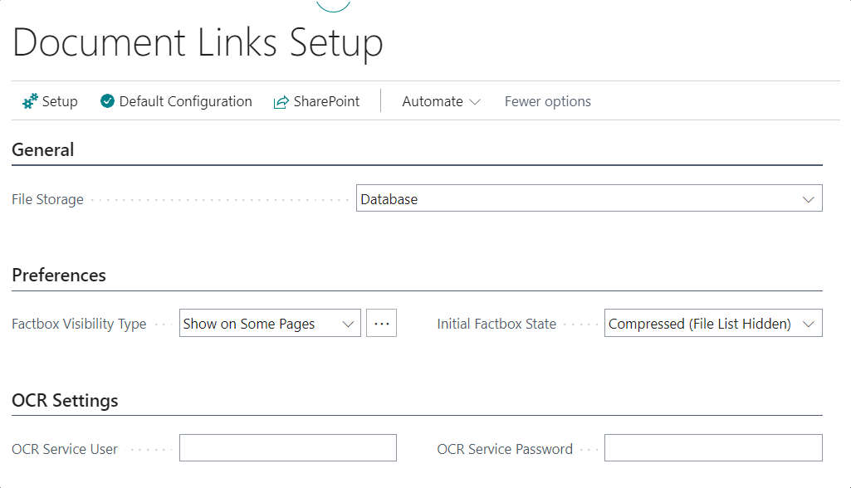Click the File Storage field label
851x488 pixels.
(47, 198)
